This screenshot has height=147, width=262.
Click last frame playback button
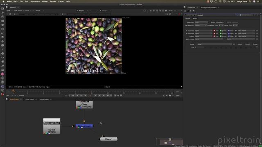click(x=108, y=96)
